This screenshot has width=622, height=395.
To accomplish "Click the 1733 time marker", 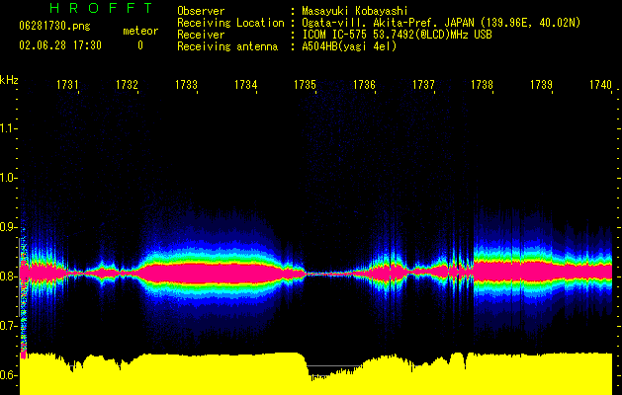I will 187,85.
